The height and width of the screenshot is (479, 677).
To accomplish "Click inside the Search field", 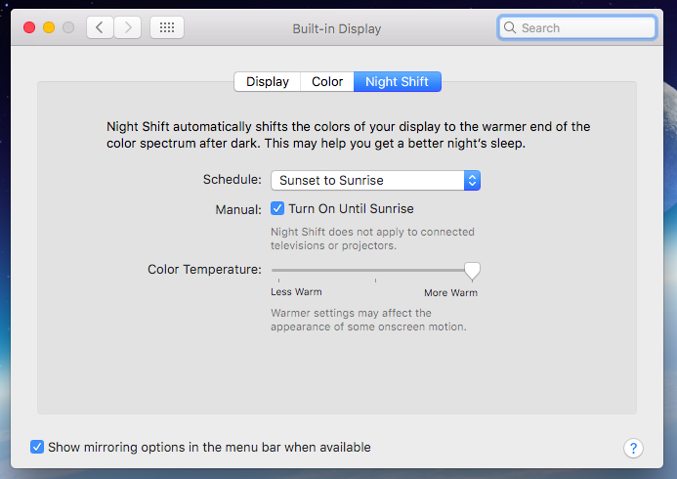I will click(577, 28).
